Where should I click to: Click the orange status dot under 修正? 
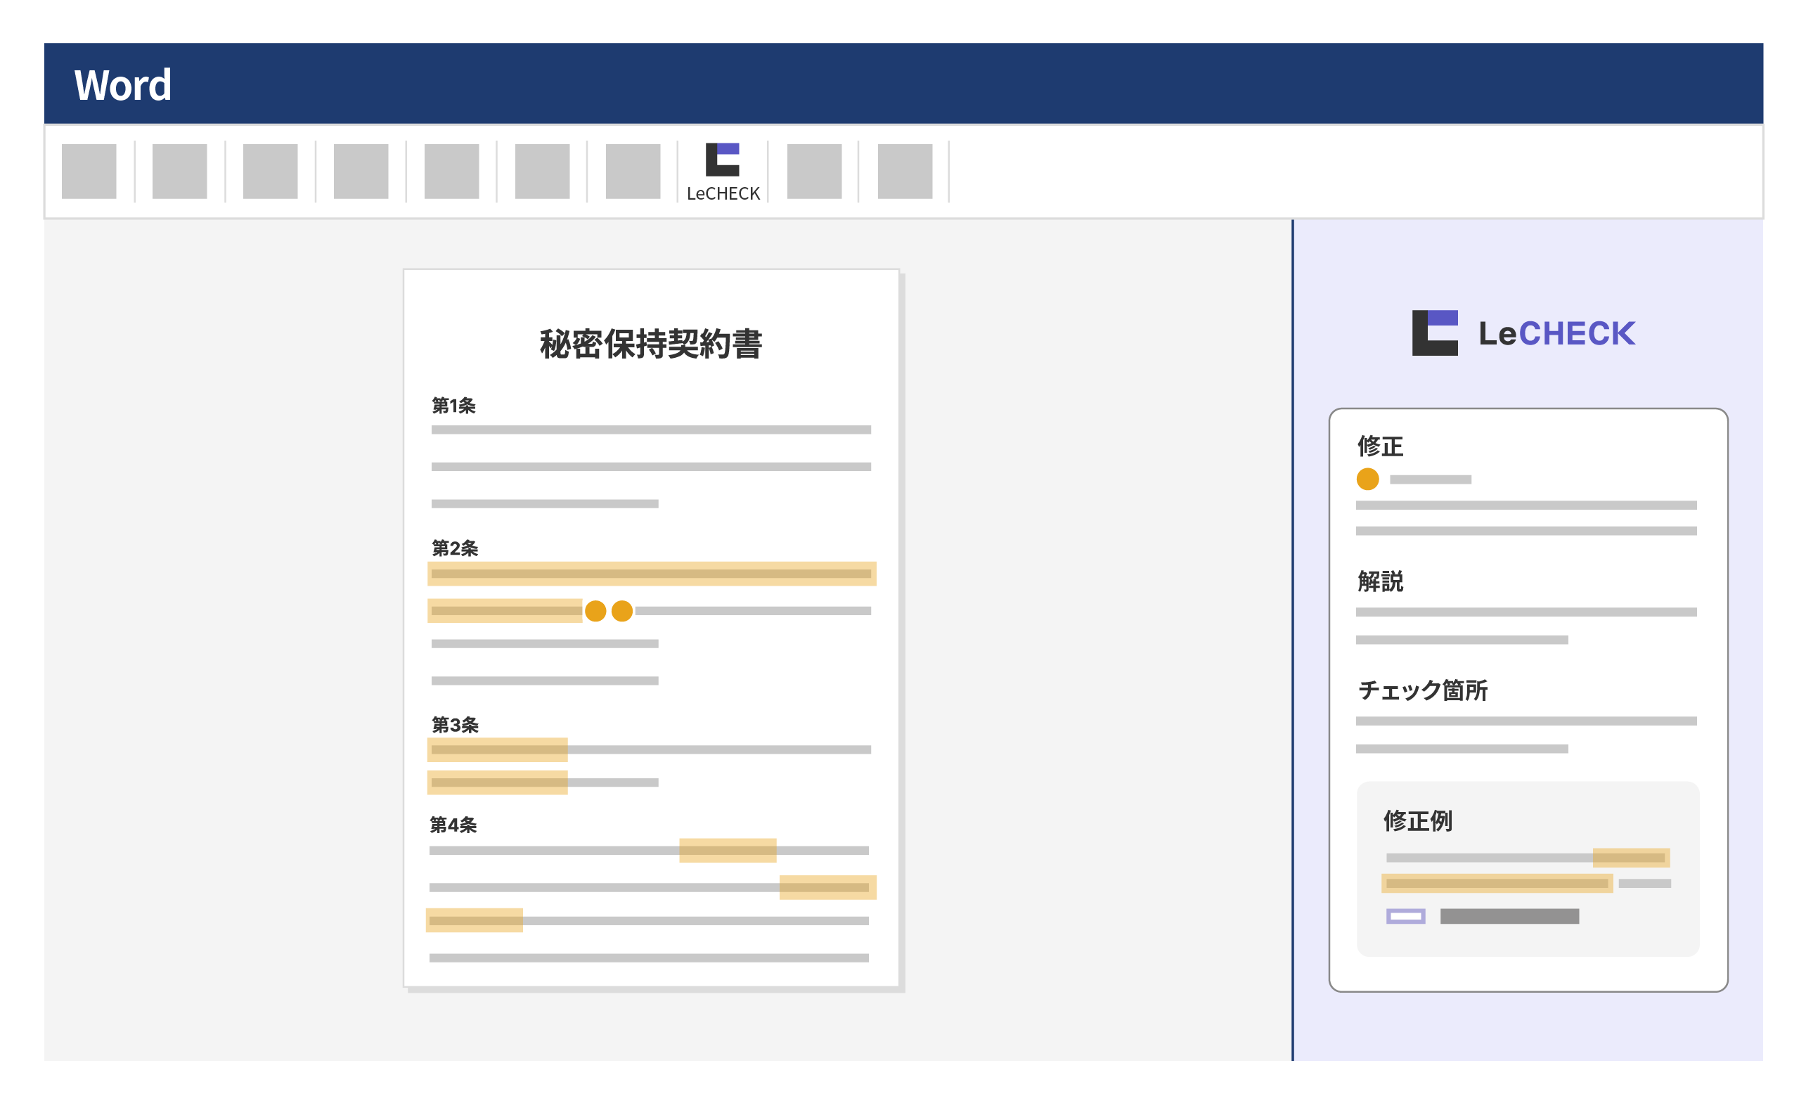pos(1369,480)
